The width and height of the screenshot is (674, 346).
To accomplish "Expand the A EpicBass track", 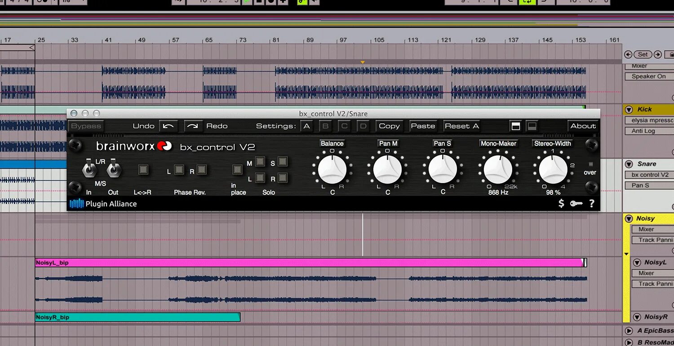I will (629, 331).
